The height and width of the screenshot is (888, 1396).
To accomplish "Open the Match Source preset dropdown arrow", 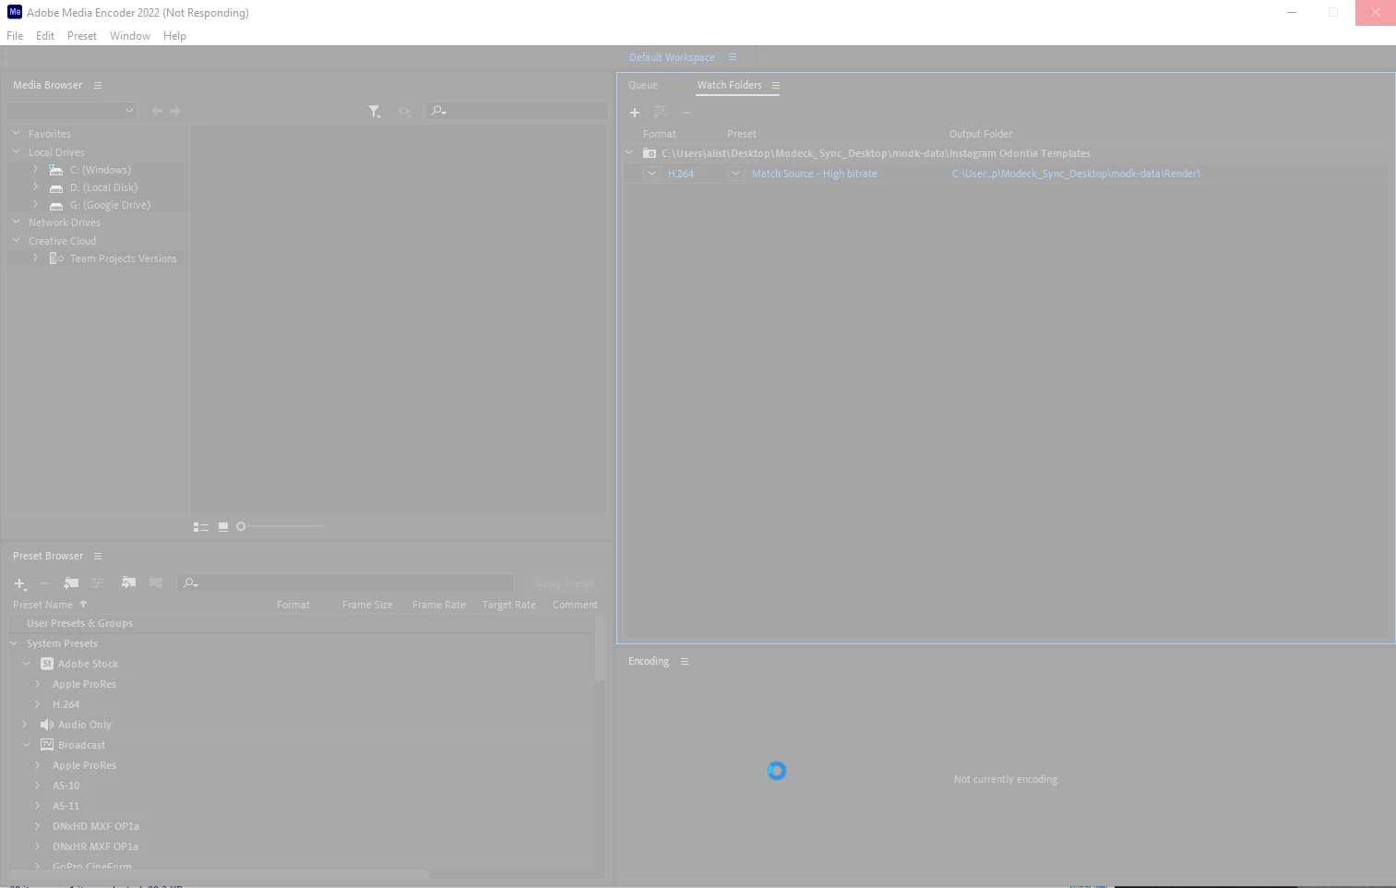I will point(735,174).
